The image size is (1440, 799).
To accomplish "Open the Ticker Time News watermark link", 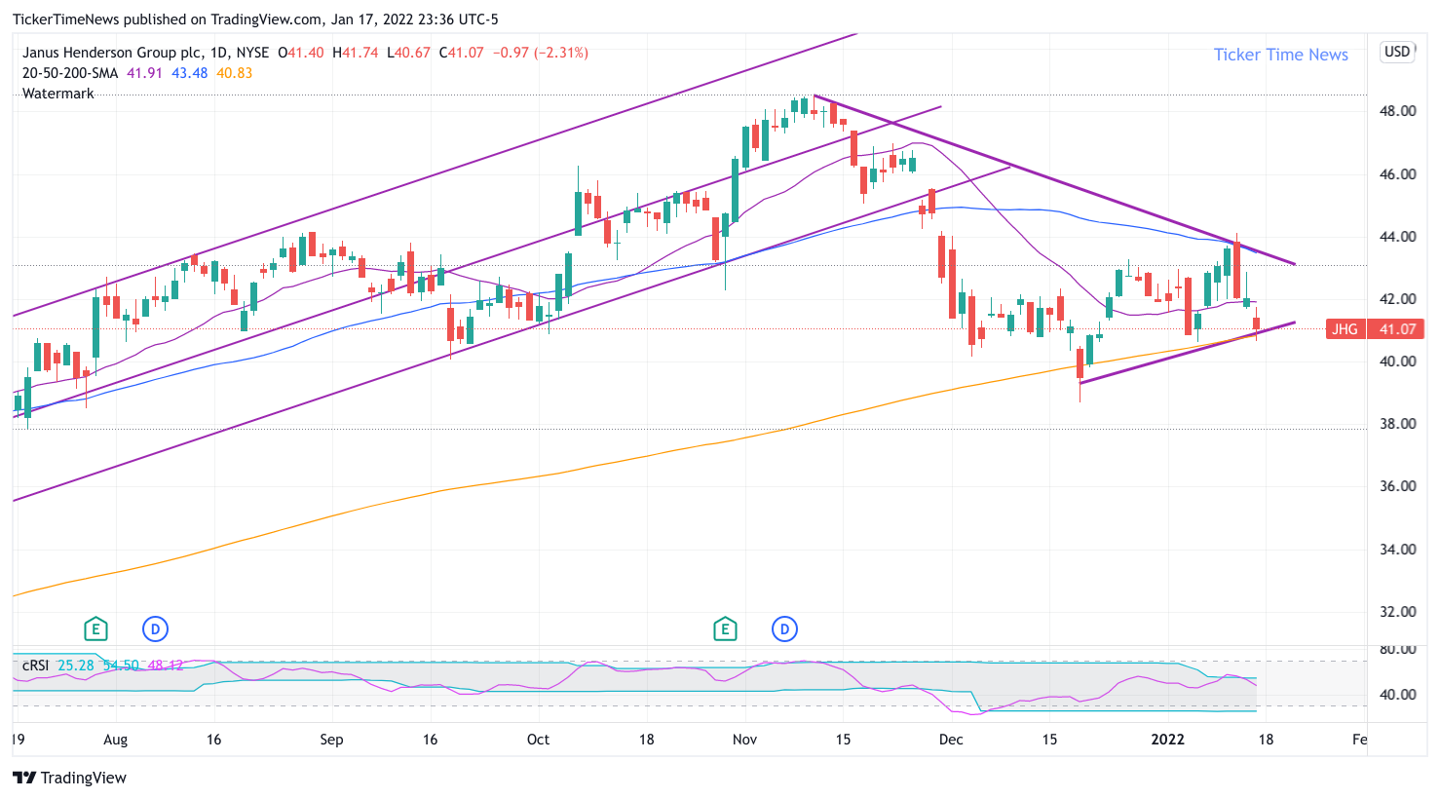I will [x=1280, y=55].
